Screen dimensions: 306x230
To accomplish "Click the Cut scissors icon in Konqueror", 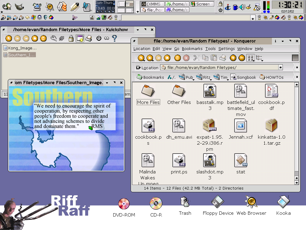I will (x=196, y=58).
